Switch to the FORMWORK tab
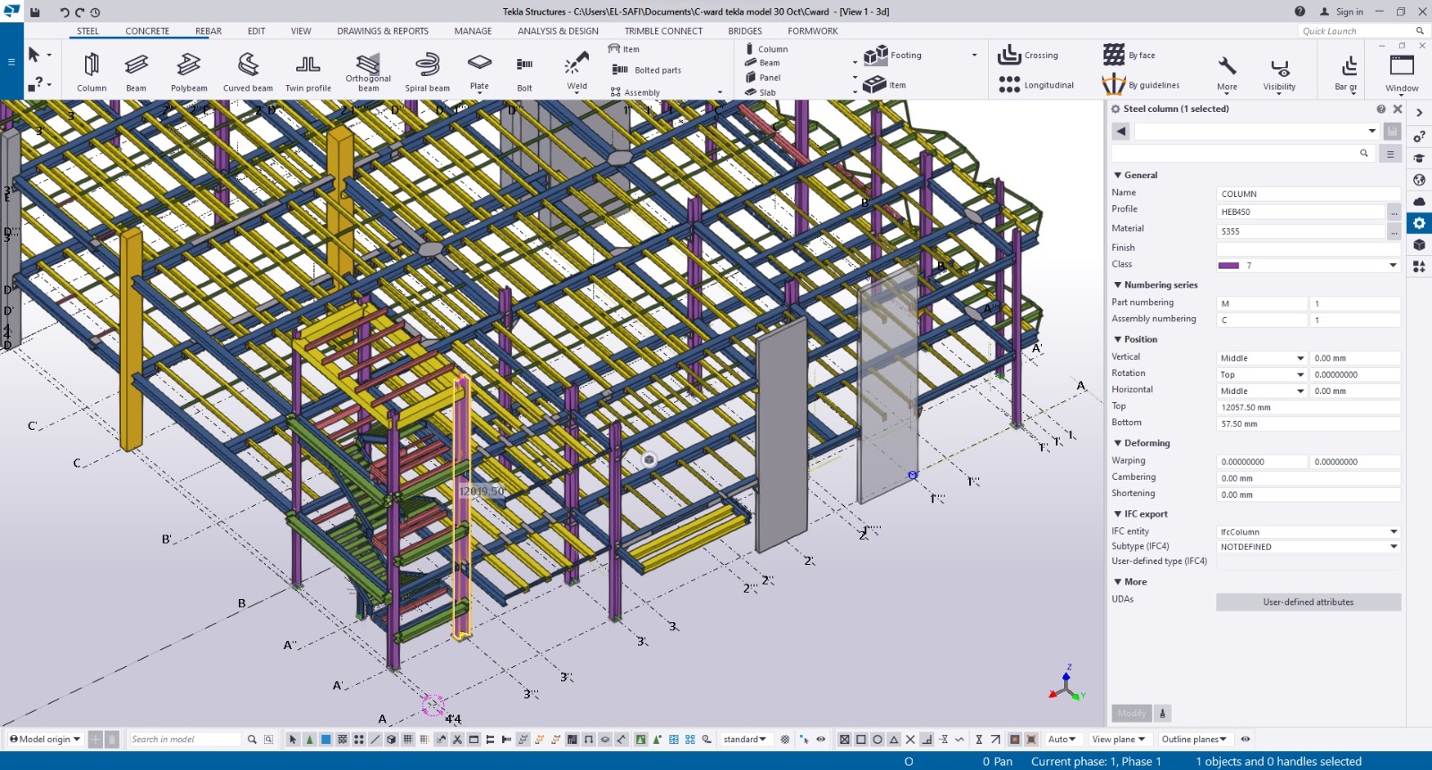Screen dimensions: 1432x770 click(x=813, y=31)
